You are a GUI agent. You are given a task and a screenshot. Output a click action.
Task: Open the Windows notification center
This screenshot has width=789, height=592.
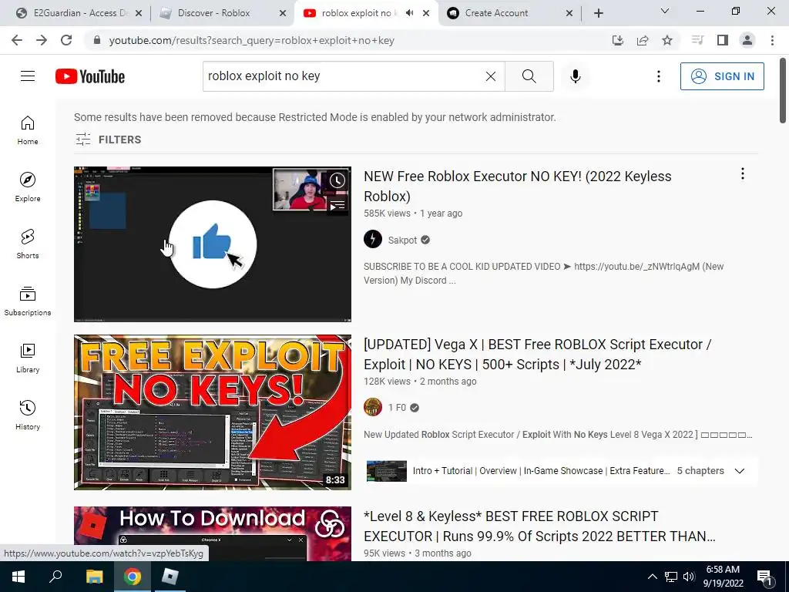[764, 577]
